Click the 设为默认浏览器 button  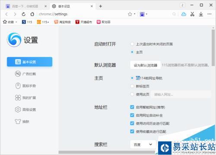coord(146,65)
